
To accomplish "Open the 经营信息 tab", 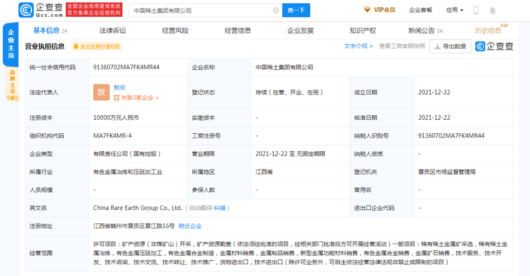I will tap(238, 31).
